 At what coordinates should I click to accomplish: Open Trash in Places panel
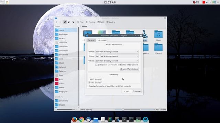66,83
